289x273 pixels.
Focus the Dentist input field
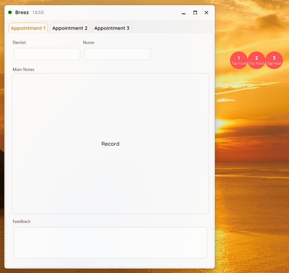coord(47,54)
